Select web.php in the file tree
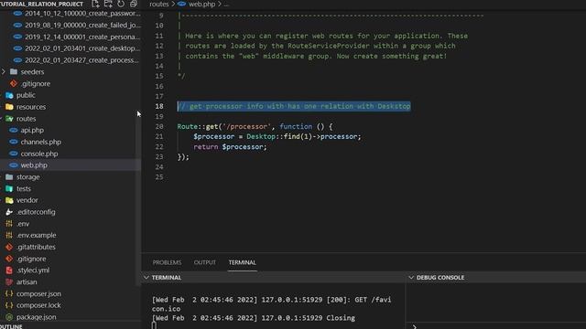The width and height of the screenshot is (586, 329). (x=34, y=165)
